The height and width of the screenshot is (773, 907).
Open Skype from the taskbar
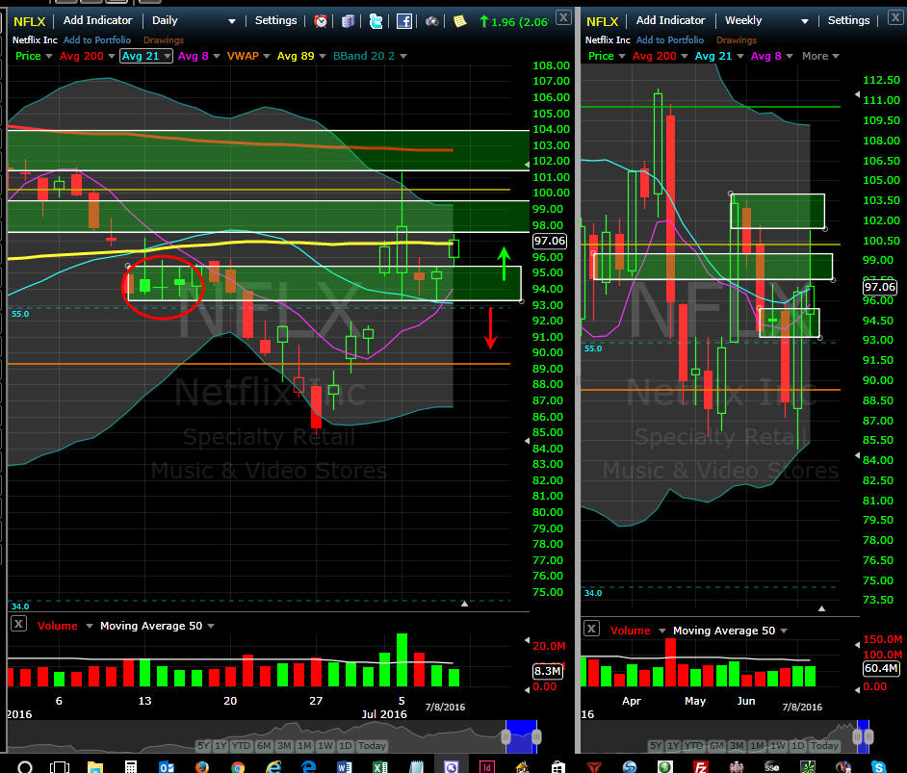pos(878,766)
